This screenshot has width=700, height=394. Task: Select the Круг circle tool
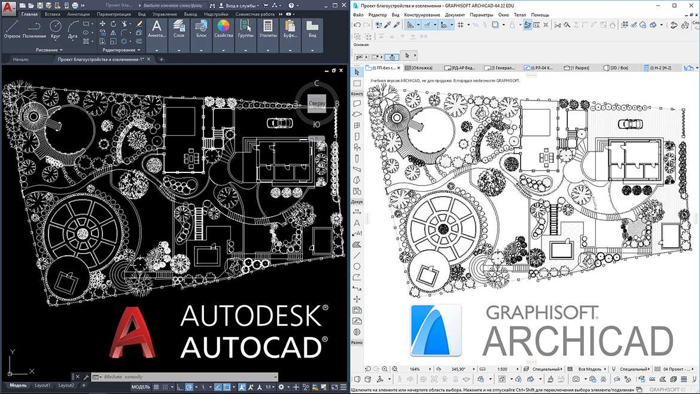[x=56, y=29]
